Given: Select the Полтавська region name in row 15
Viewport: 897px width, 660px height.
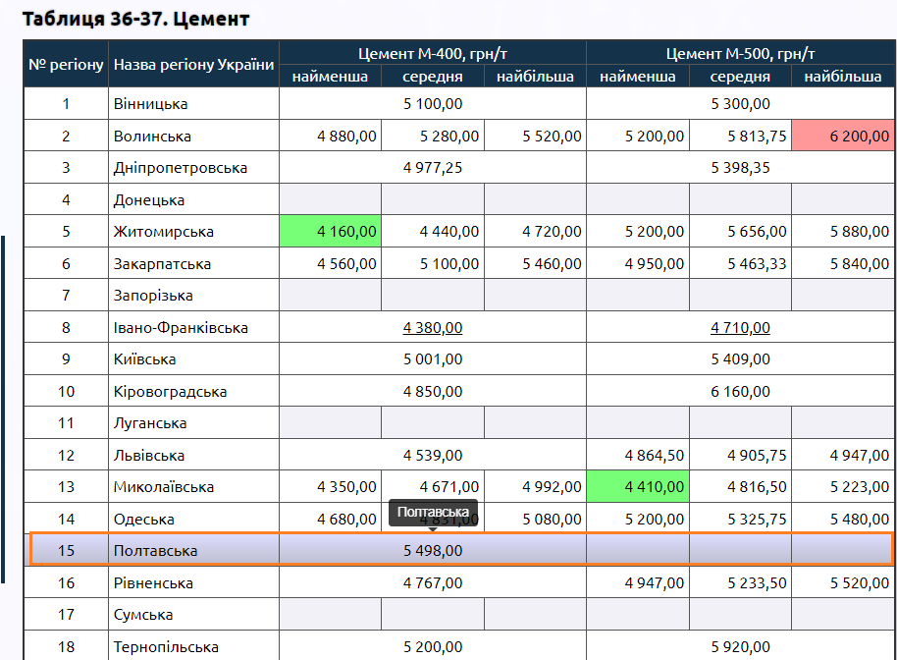Looking at the screenshot, I should (155, 551).
